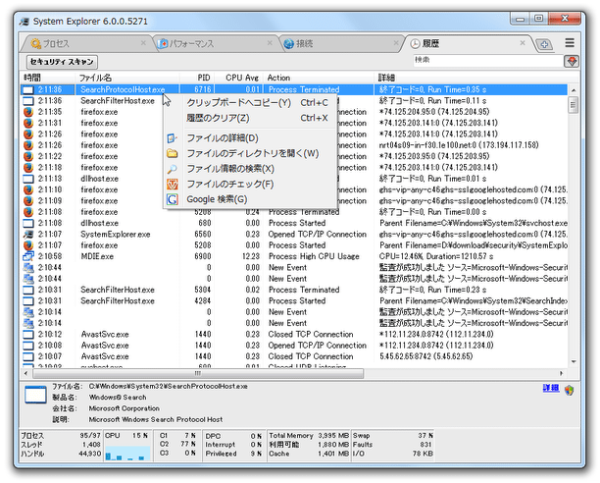600x483 pixels.
Task: Click the Firefox icon on the 2:11:18 row
Action: point(28,168)
